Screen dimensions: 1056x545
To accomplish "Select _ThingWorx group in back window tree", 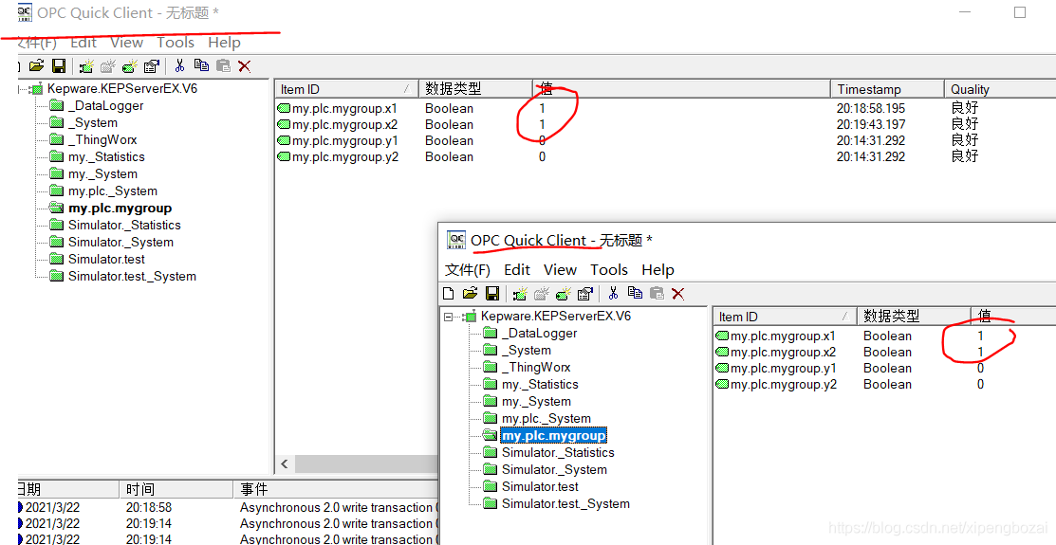I will pyautogui.click(x=102, y=140).
